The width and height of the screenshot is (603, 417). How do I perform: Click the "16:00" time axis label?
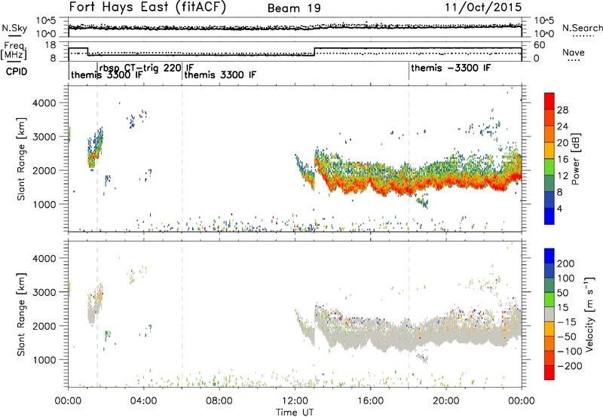point(370,401)
